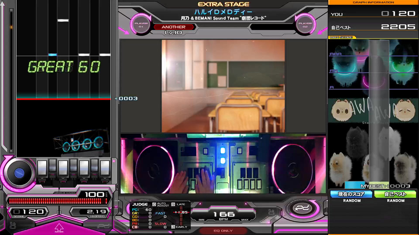Click the first white key button indicator
Screen dimensions: 419x235
coord(42,168)
